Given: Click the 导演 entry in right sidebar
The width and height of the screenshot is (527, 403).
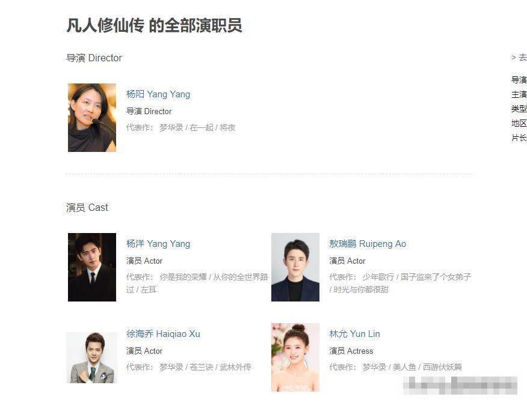Looking at the screenshot, I should pyautogui.click(x=519, y=80).
